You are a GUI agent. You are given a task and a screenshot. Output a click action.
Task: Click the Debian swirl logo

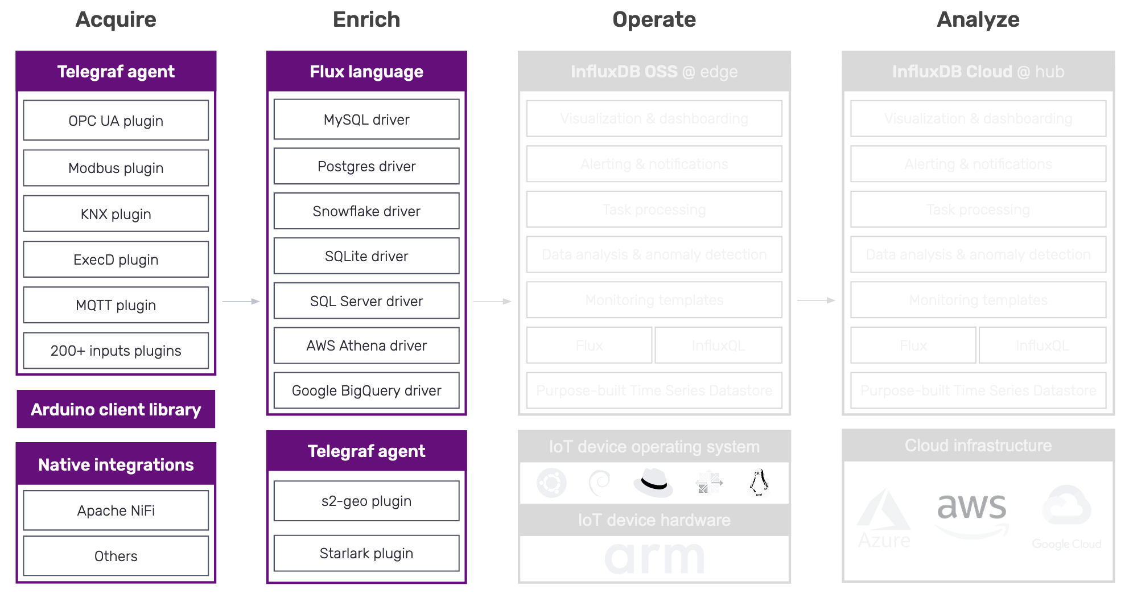click(599, 483)
